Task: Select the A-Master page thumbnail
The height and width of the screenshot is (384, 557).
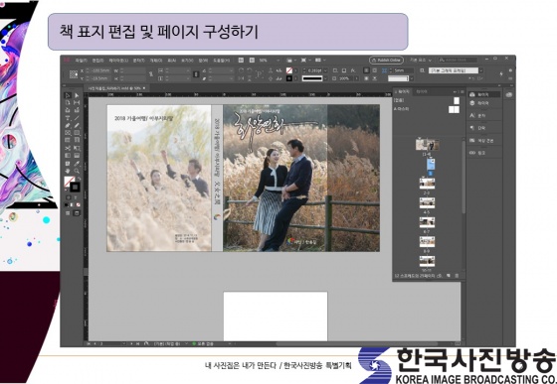Action: tap(454, 109)
